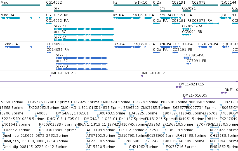Click the kz-RA transcript label
This screenshot has width=238, height=151.
coord(119,15)
